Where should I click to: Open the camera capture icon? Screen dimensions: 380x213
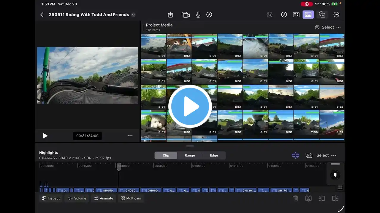[186, 14]
